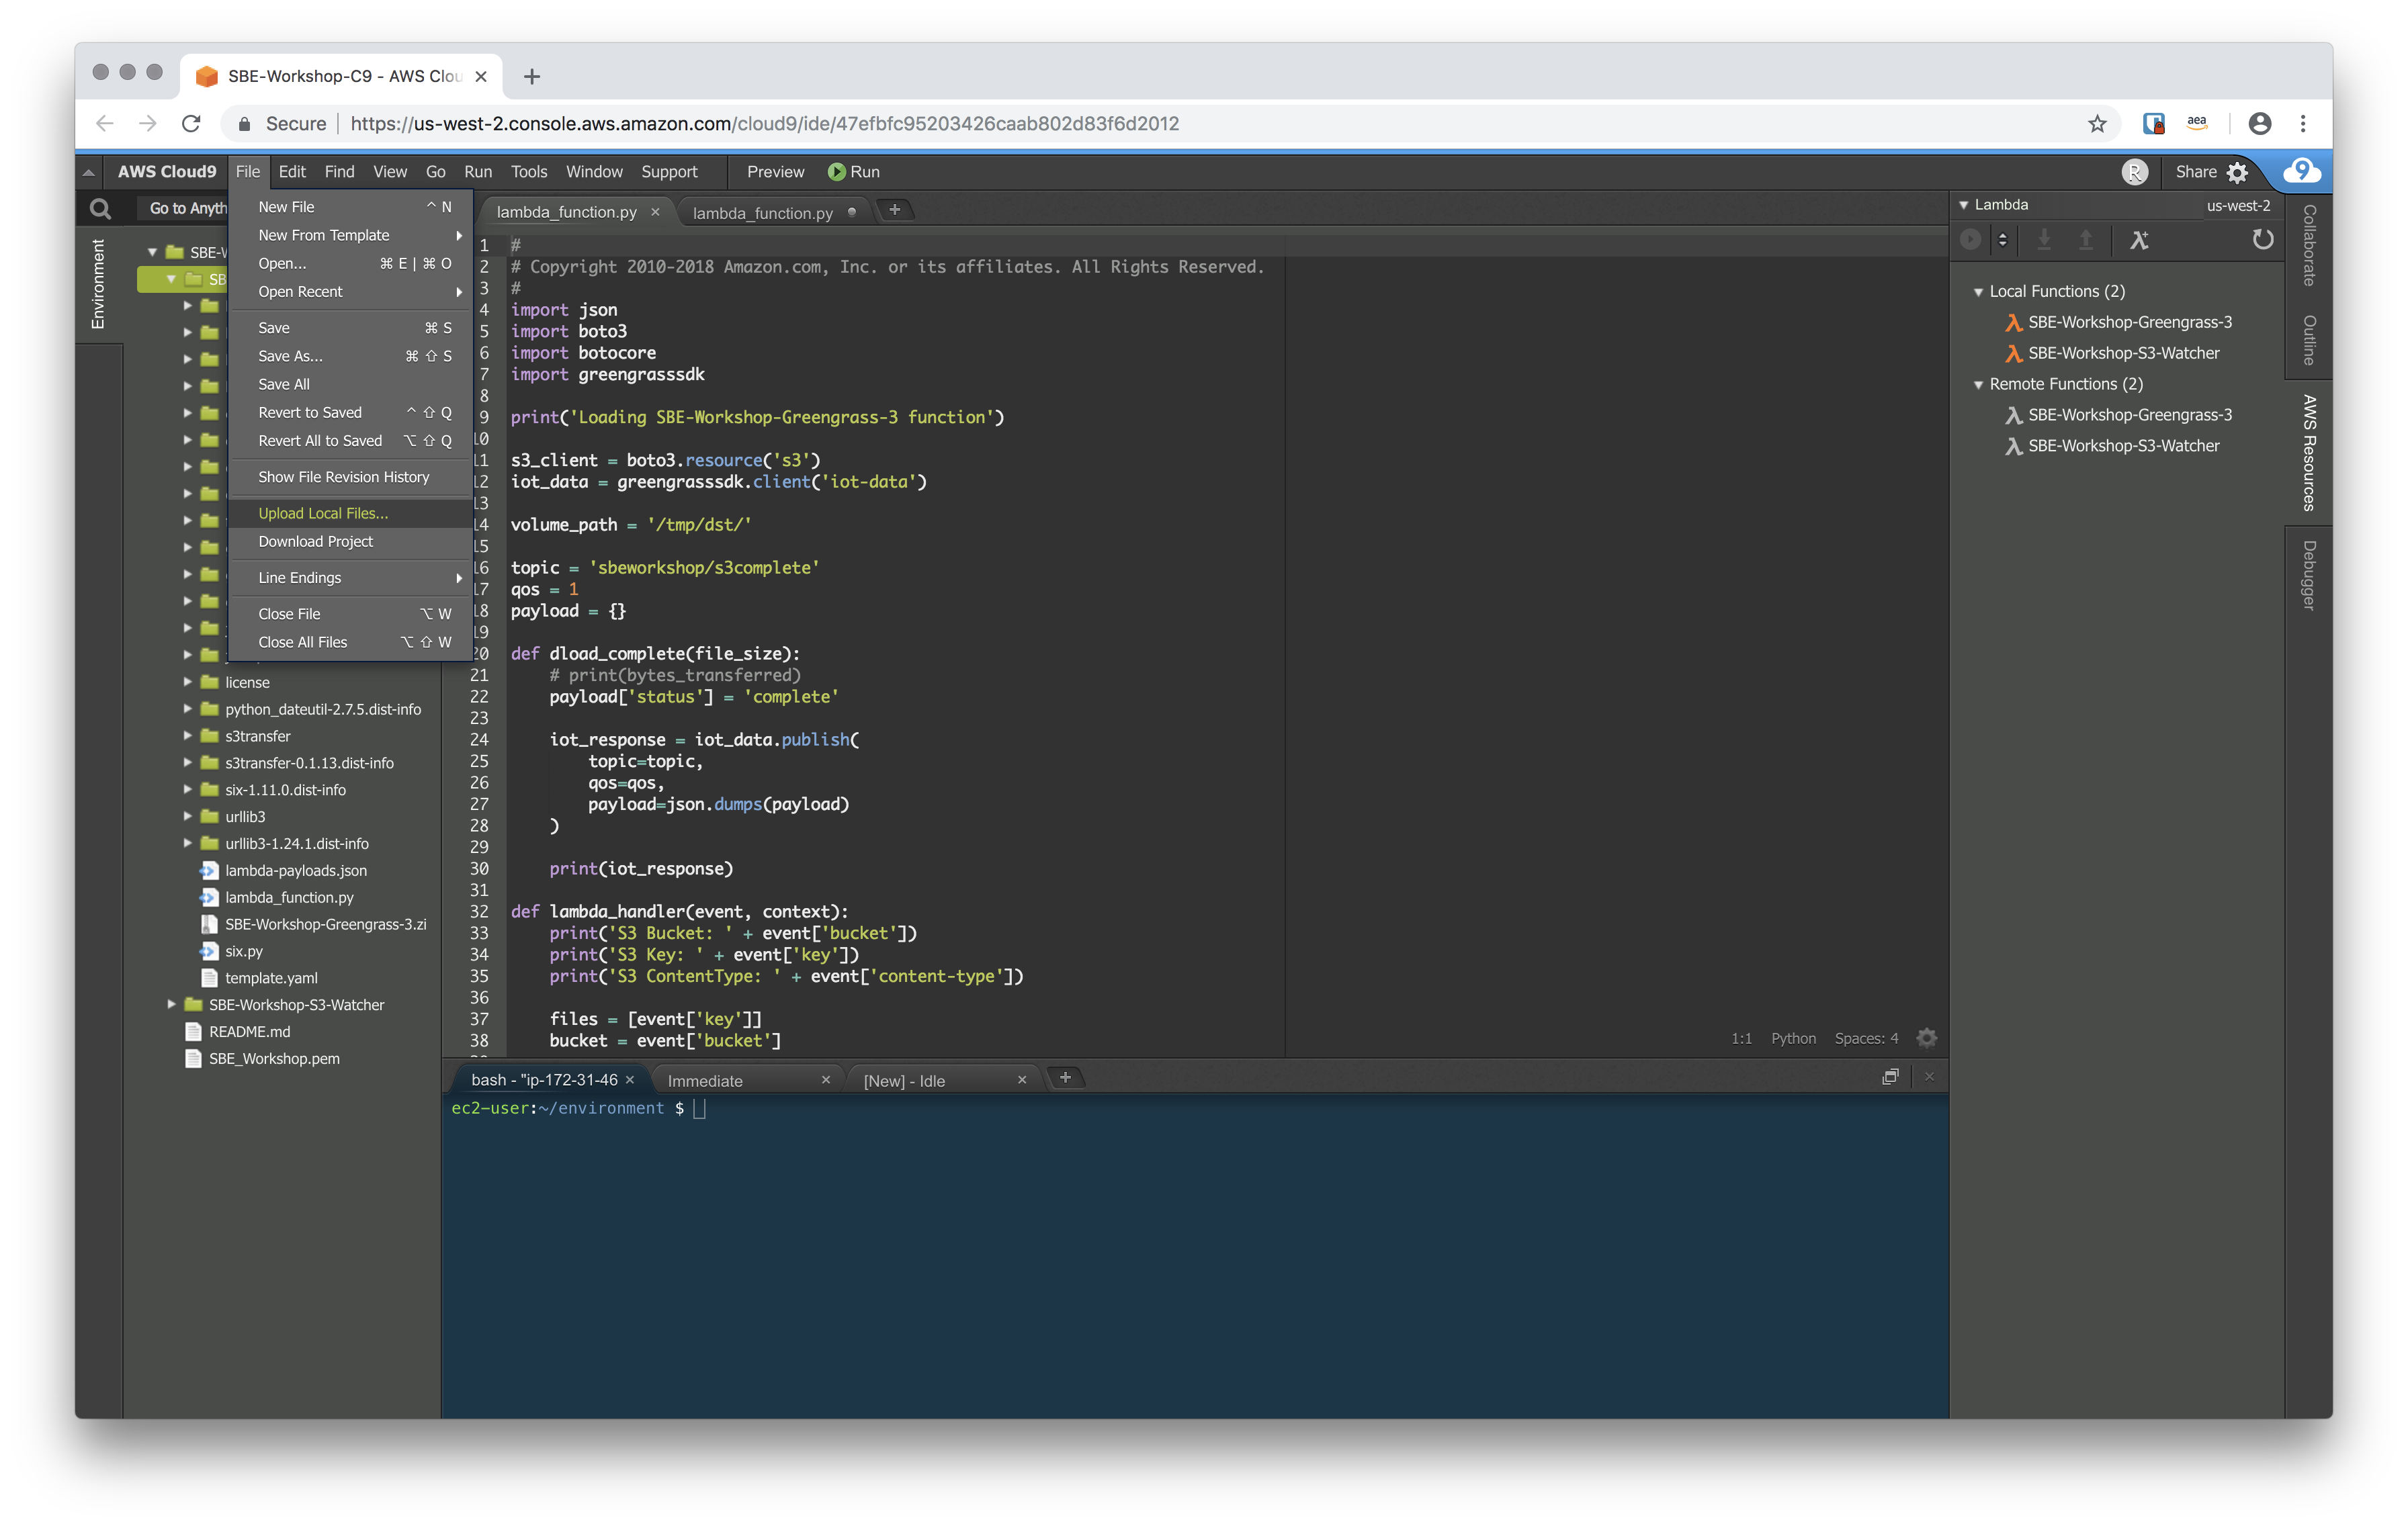
Task: Open template.yaml in file tree
Action: tap(271, 978)
